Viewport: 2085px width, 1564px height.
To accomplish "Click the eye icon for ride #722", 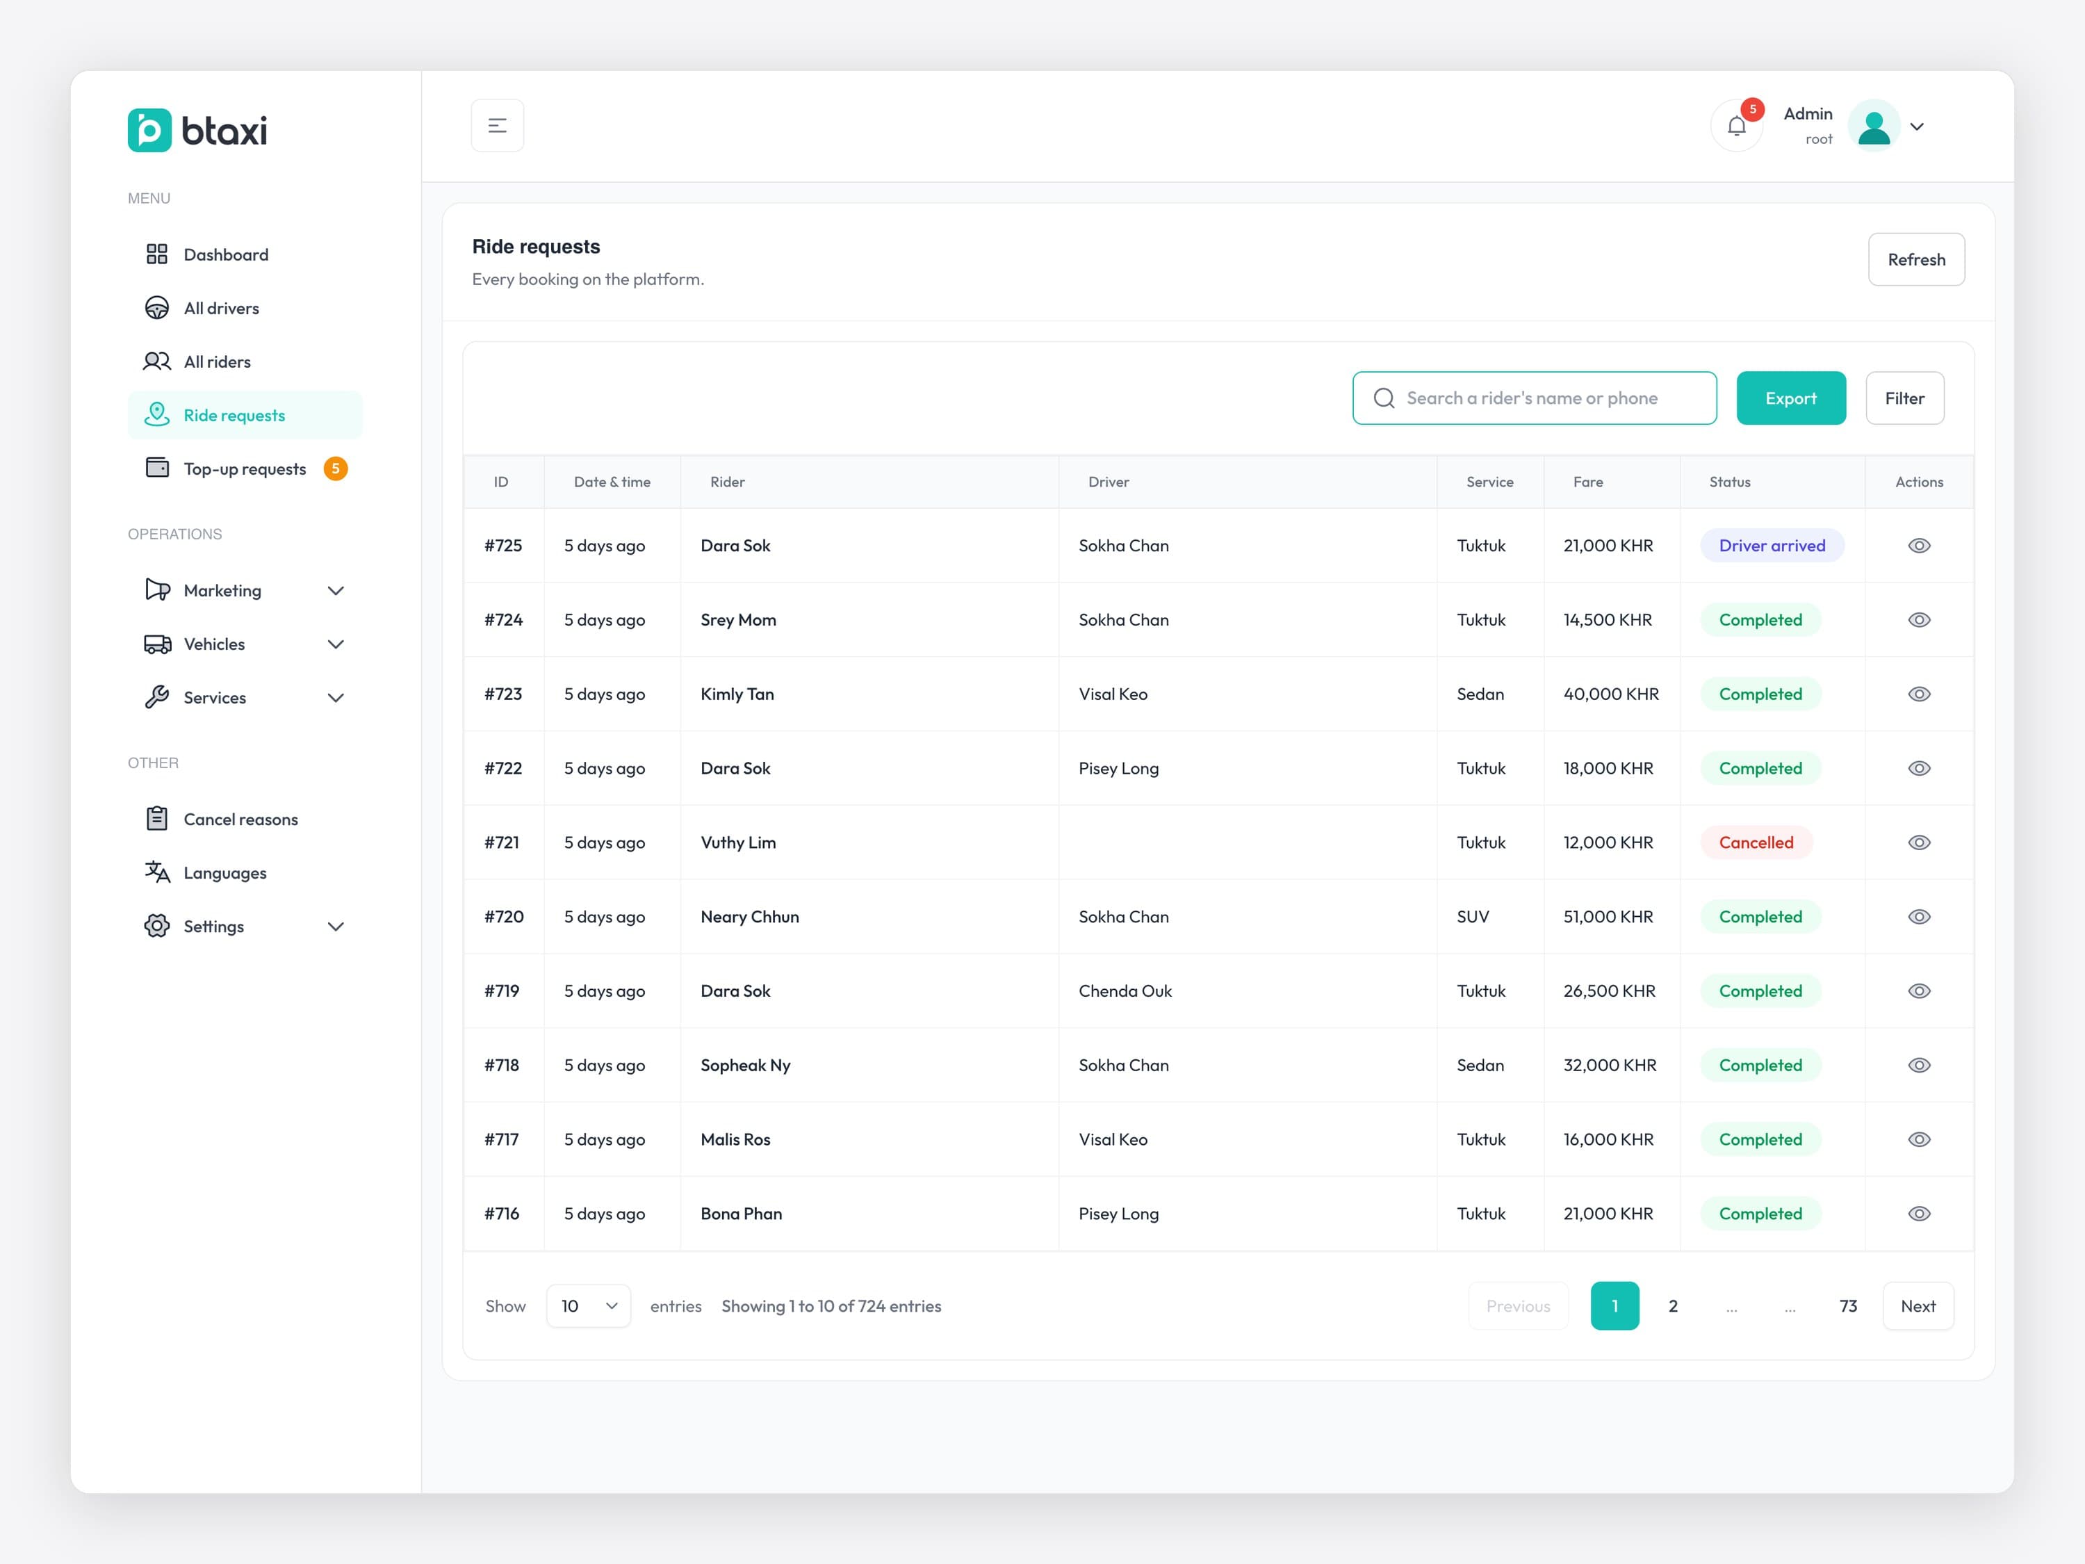I will pyautogui.click(x=1919, y=768).
